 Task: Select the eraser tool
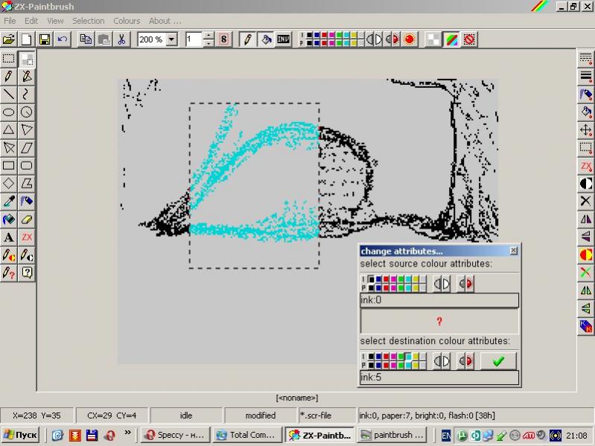pyautogui.click(x=27, y=220)
